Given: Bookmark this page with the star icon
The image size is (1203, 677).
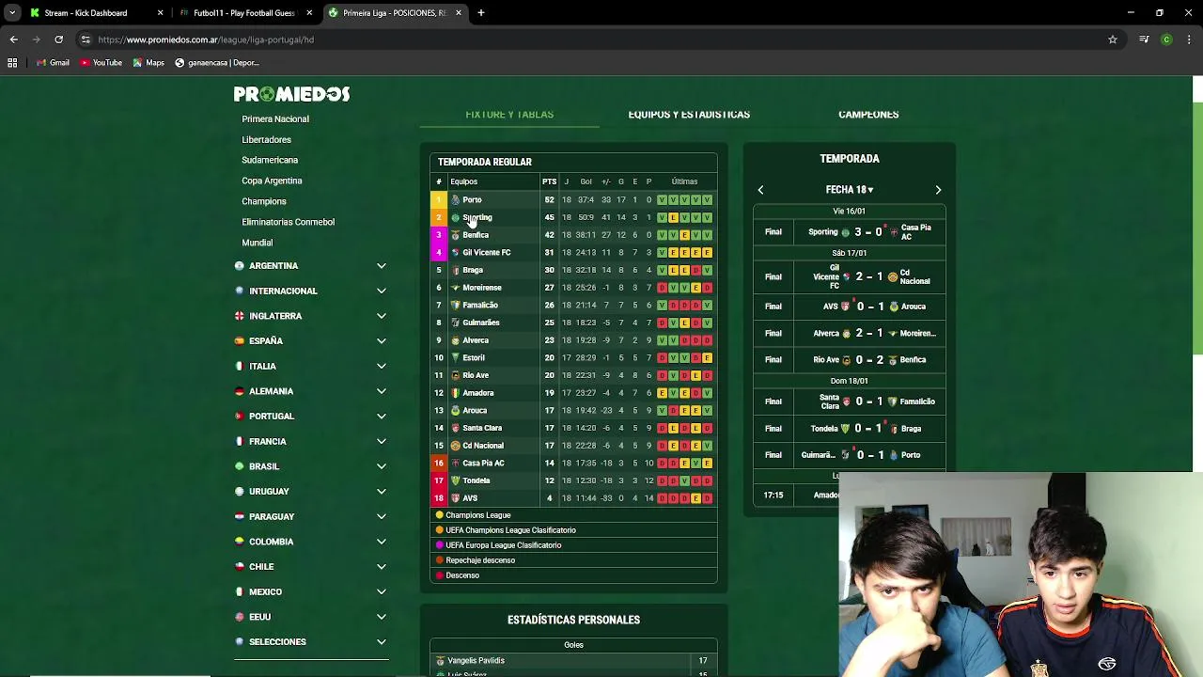Looking at the screenshot, I should [1113, 39].
